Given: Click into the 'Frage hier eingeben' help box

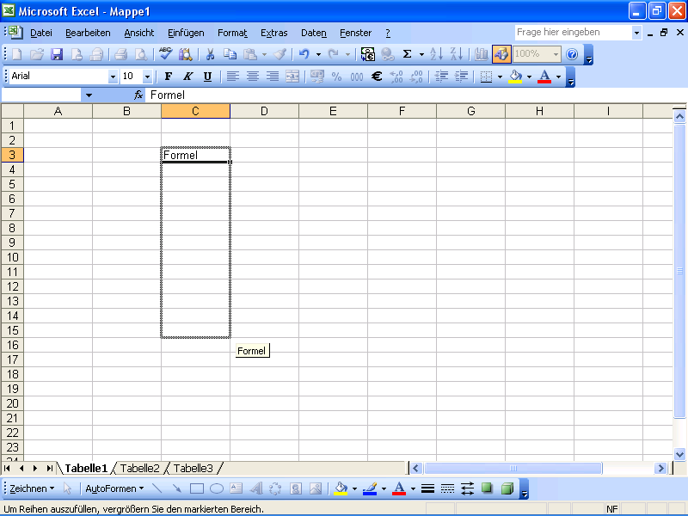Looking at the screenshot, I should (572, 32).
